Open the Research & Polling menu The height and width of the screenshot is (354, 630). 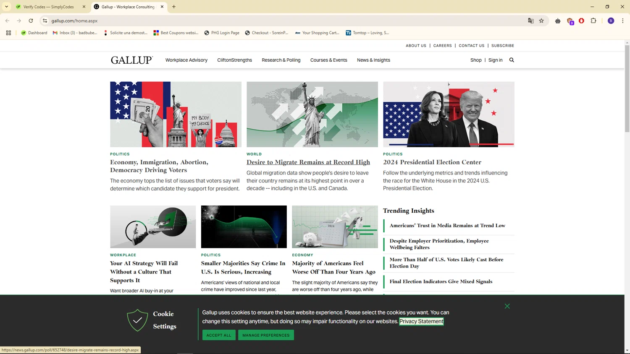click(x=281, y=60)
